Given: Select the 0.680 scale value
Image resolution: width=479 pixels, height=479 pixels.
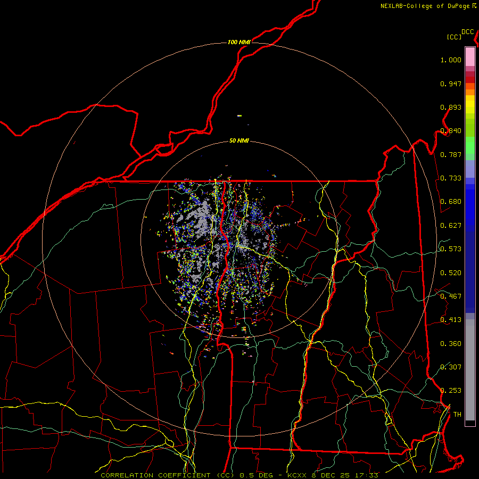Looking at the screenshot, I should coord(451,202).
